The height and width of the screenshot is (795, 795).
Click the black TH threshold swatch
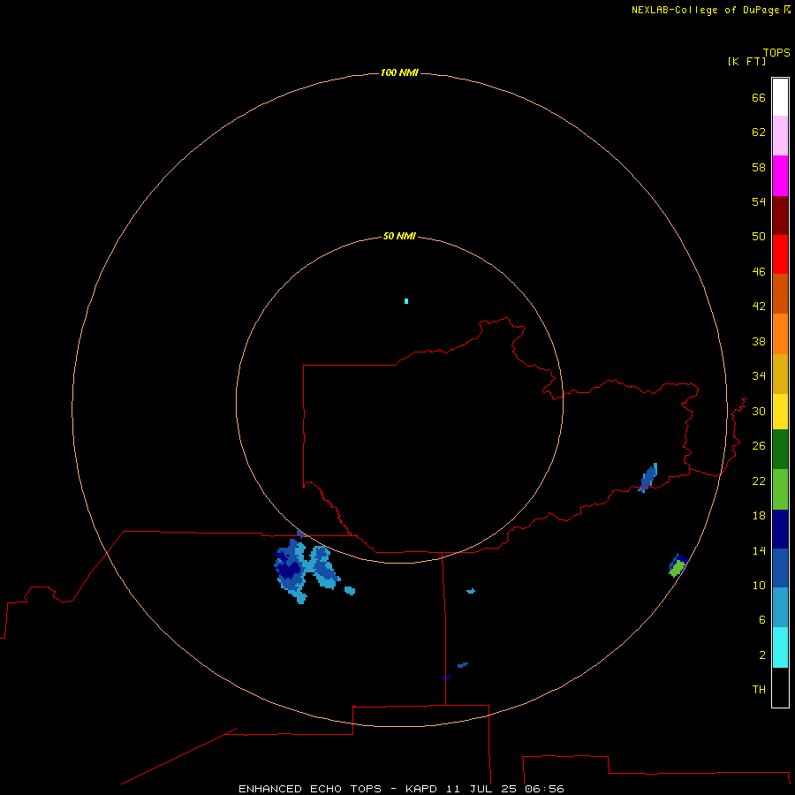(780, 687)
